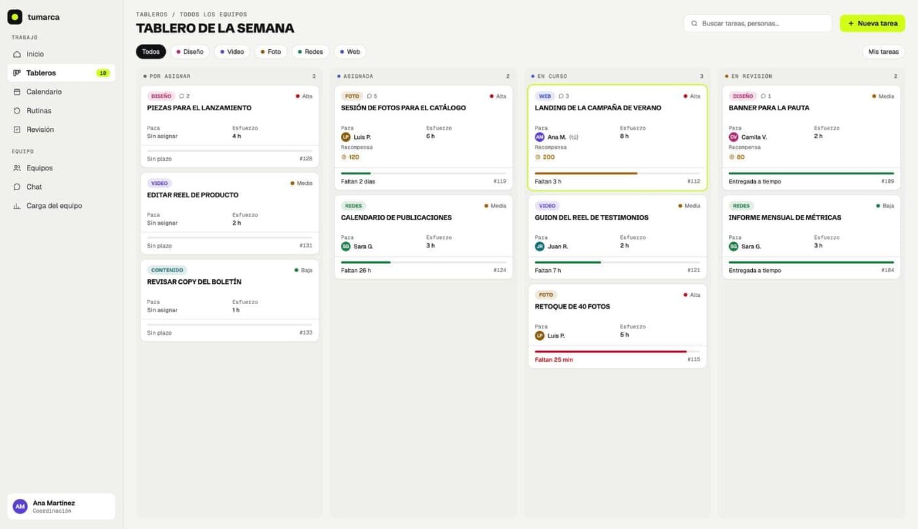Filter board by Video

[x=232, y=52]
